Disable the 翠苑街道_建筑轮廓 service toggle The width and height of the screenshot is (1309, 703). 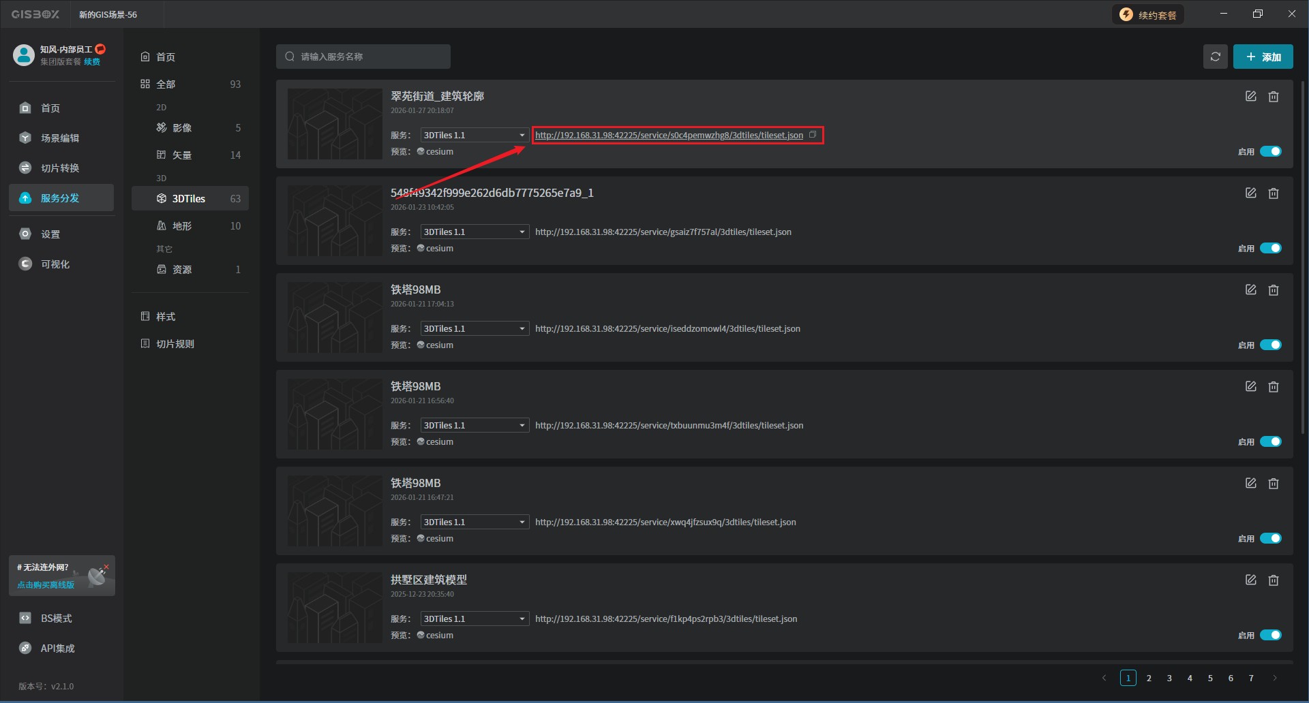tap(1270, 151)
